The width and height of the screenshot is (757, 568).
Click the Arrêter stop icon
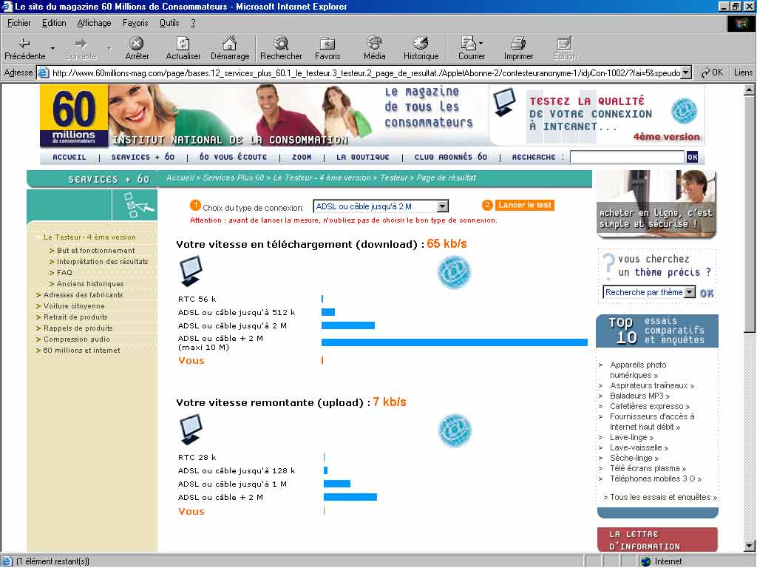[x=137, y=44]
